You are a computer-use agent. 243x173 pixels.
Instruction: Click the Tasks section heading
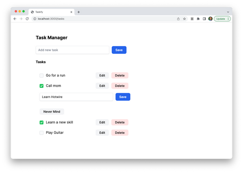click(41, 62)
